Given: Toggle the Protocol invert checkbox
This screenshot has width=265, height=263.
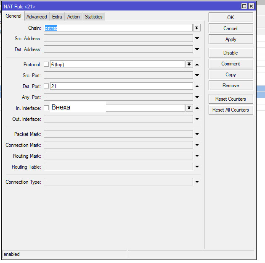Looking at the screenshot, I should click(46, 64).
